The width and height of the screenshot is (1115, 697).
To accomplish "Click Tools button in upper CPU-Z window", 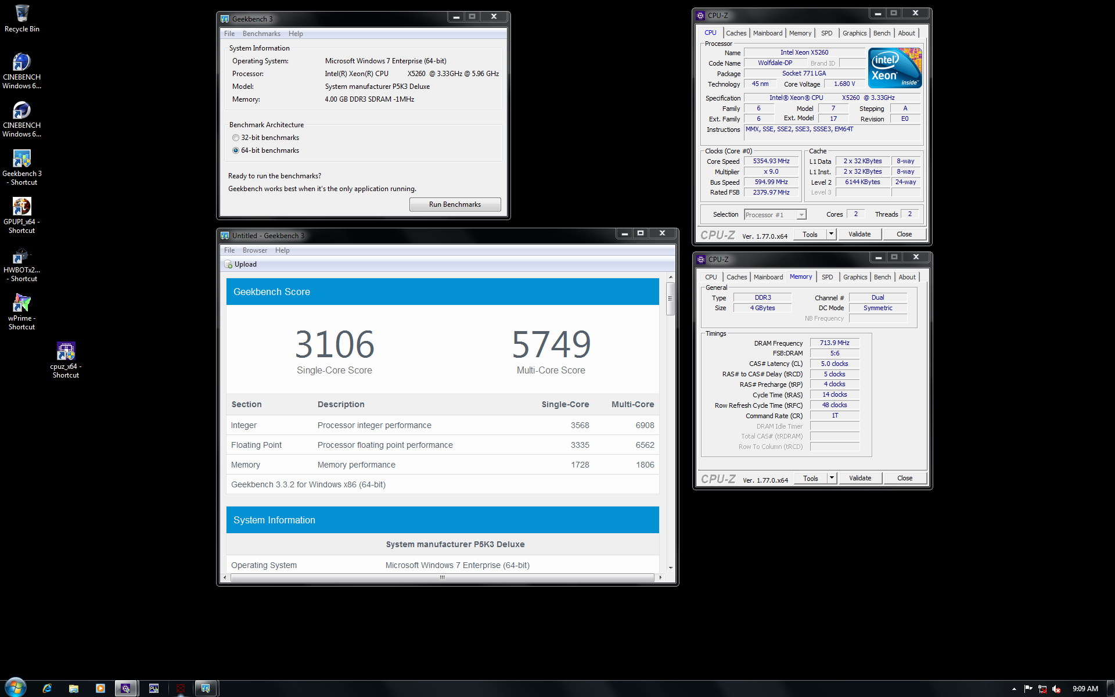I will coord(810,234).
